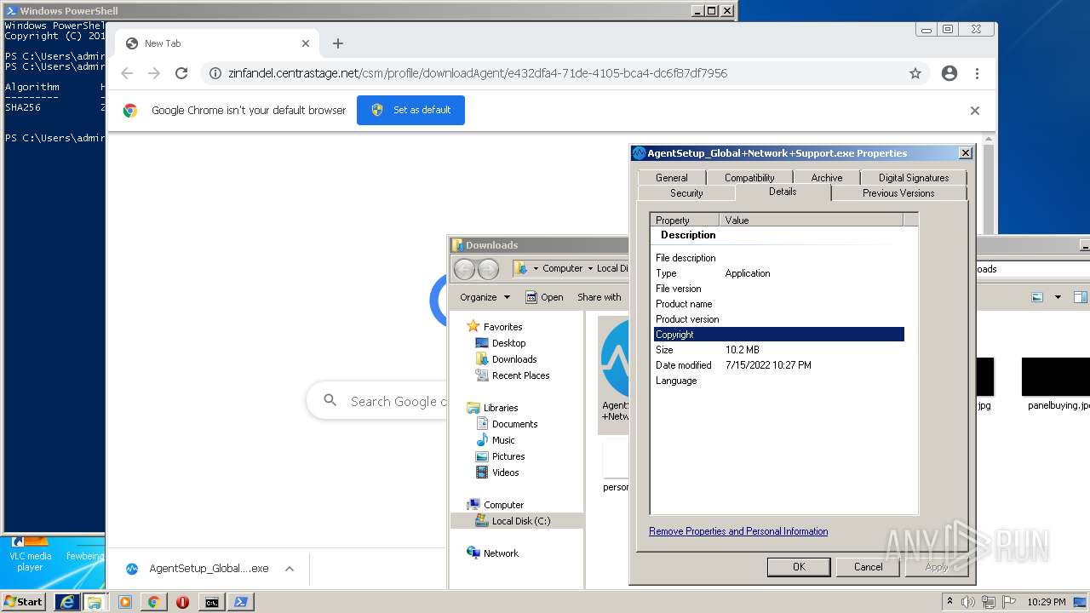Go back in Chrome

(x=127, y=73)
